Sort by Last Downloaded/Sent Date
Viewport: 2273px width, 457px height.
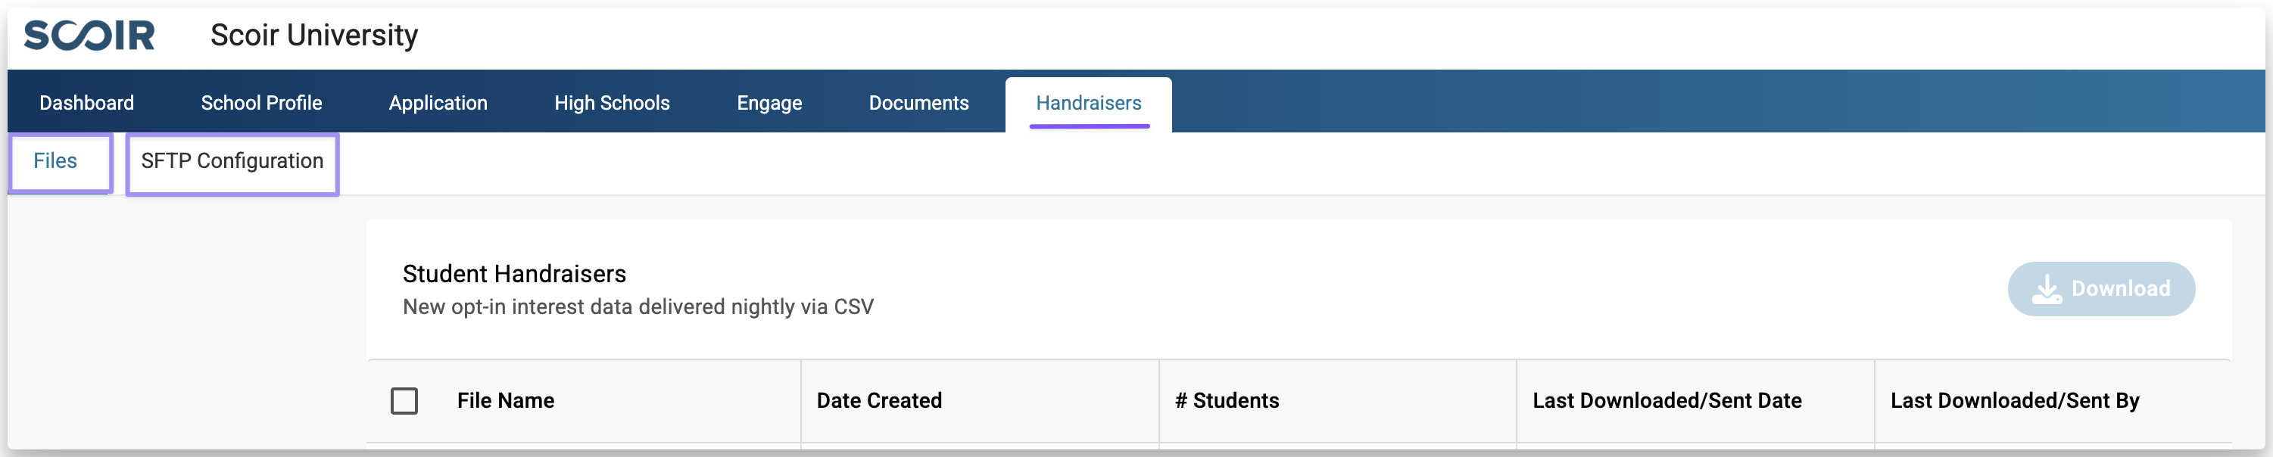coord(1667,400)
